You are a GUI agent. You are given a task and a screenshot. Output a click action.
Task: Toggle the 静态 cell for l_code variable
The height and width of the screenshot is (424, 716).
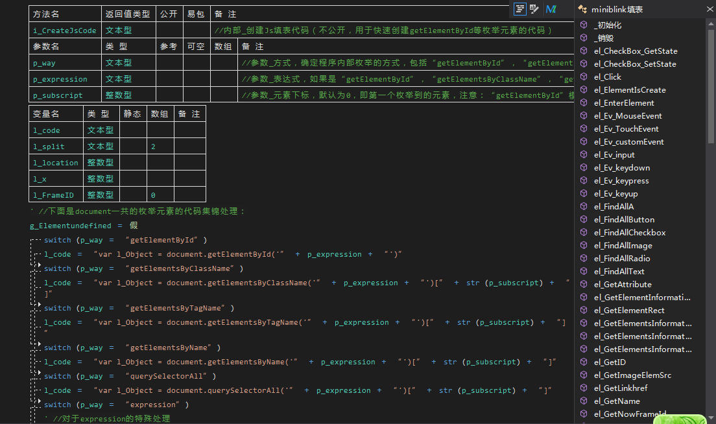click(x=133, y=130)
